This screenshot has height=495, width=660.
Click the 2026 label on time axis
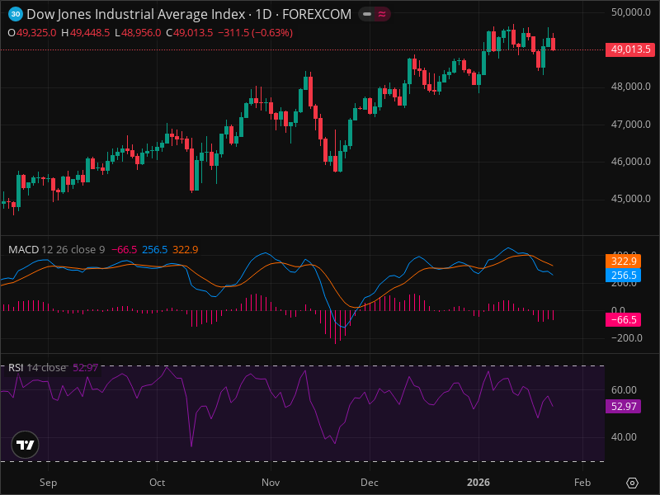[x=478, y=483]
